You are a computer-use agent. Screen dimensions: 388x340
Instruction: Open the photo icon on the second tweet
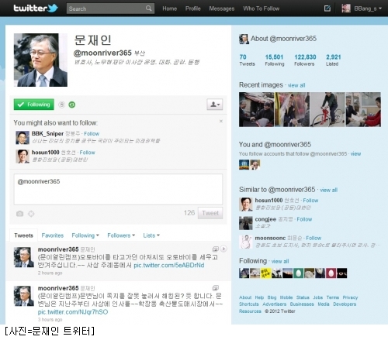pyautogui.click(x=215, y=287)
